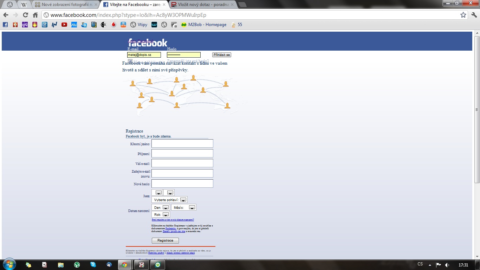This screenshot has height=270, width=480.
Task: Switch to the Vložit nový dotaz tab
Action: pos(202,5)
